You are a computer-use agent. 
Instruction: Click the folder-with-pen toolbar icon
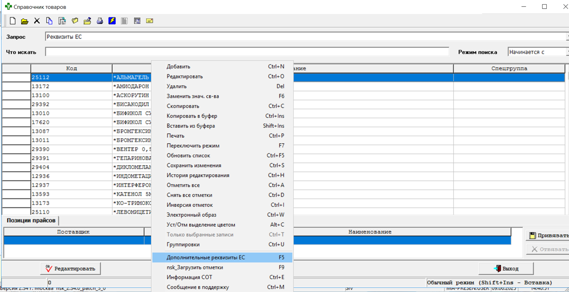point(87,21)
